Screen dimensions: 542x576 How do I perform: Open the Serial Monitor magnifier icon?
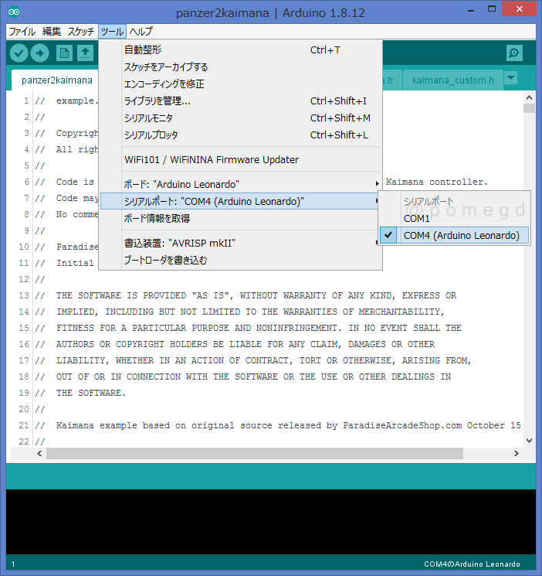[514, 53]
